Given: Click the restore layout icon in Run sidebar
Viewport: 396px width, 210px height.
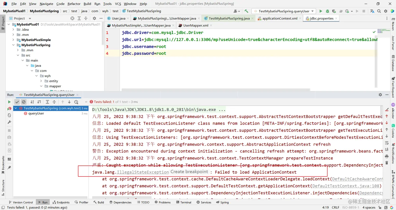Looking at the screenshot, I should tap(9, 159).
